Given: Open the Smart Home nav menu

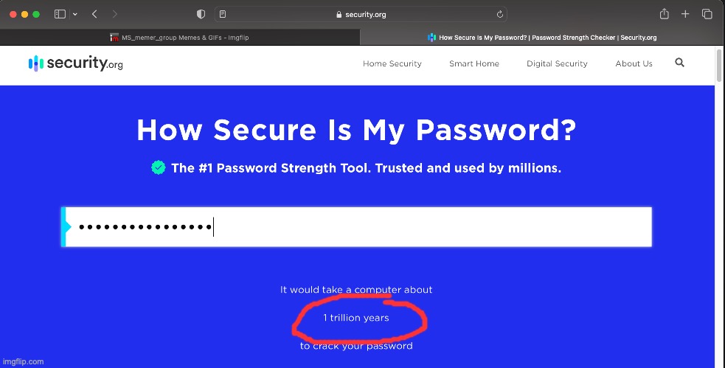Looking at the screenshot, I should click(473, 64).
